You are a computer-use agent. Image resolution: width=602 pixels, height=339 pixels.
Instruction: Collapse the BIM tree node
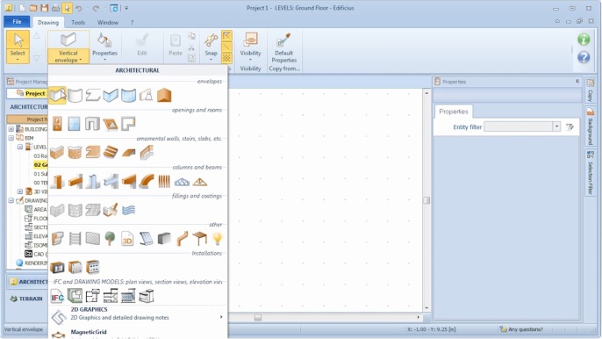(11, 138)
